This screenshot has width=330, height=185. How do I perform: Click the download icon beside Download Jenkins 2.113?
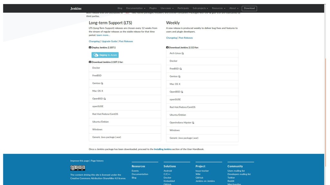coord(167,48)
